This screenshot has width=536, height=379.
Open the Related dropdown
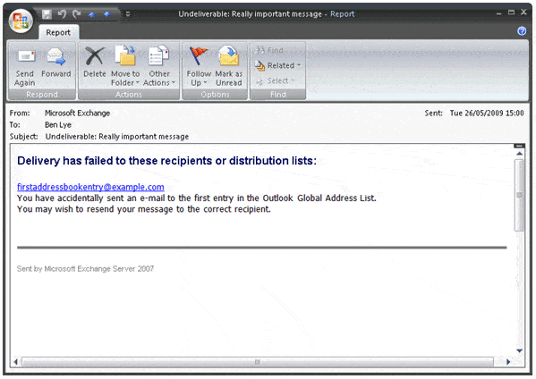(x=277, y=65)
